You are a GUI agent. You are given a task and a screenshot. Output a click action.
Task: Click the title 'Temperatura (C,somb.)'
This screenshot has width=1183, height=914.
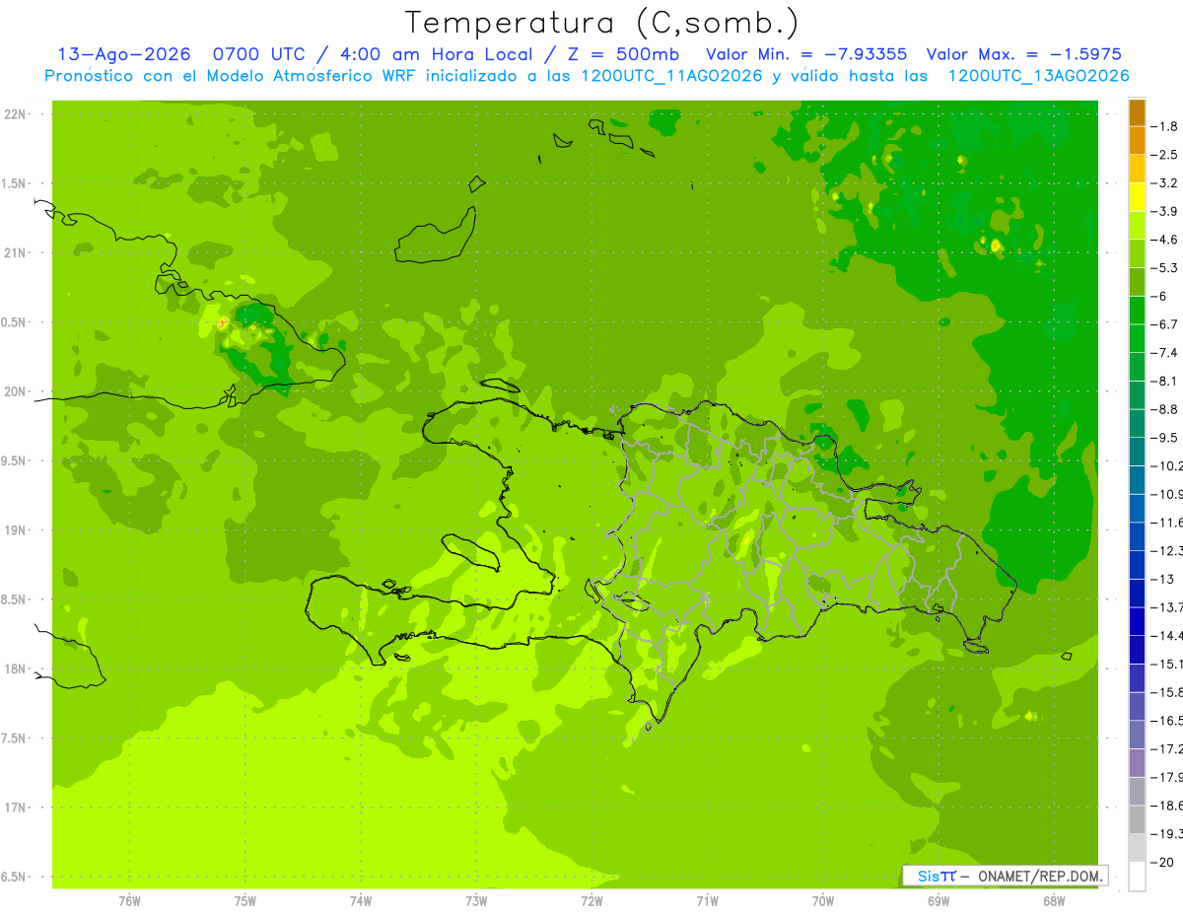[602, 23]
